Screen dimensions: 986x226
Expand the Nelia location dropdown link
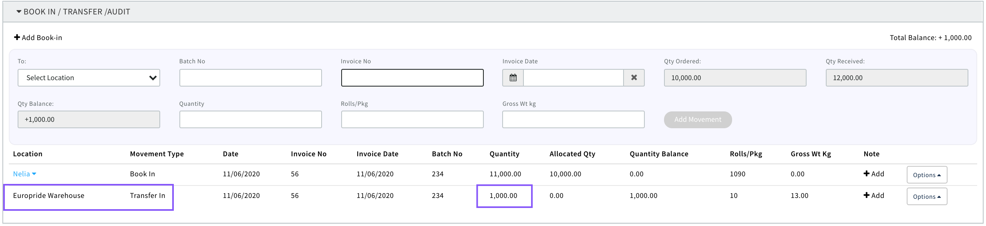(24, 174)
